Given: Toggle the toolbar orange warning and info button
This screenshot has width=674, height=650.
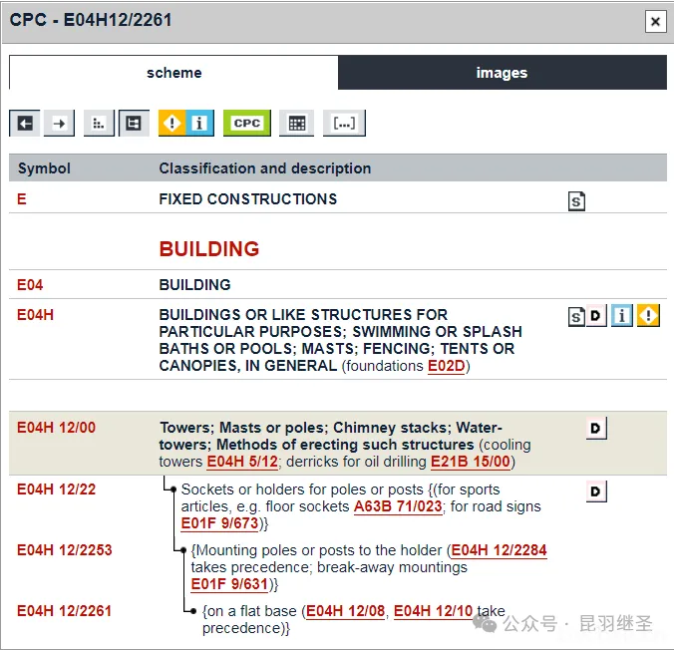Looking at the screenshot, I should 185,123.
